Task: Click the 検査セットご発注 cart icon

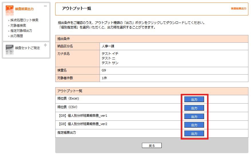Action: click(9, 48)
